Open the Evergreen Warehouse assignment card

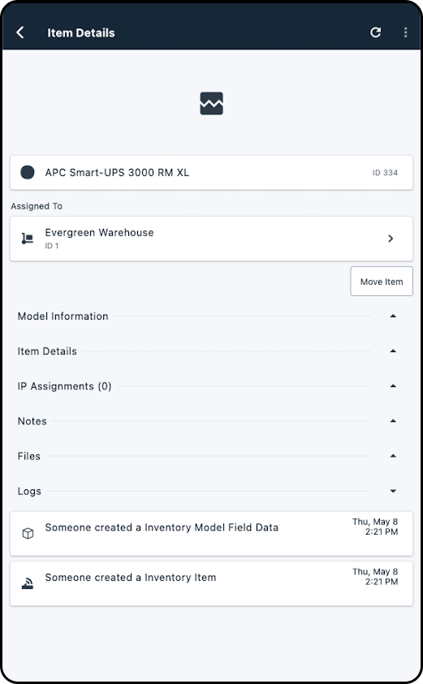click(x=211, y=239)
